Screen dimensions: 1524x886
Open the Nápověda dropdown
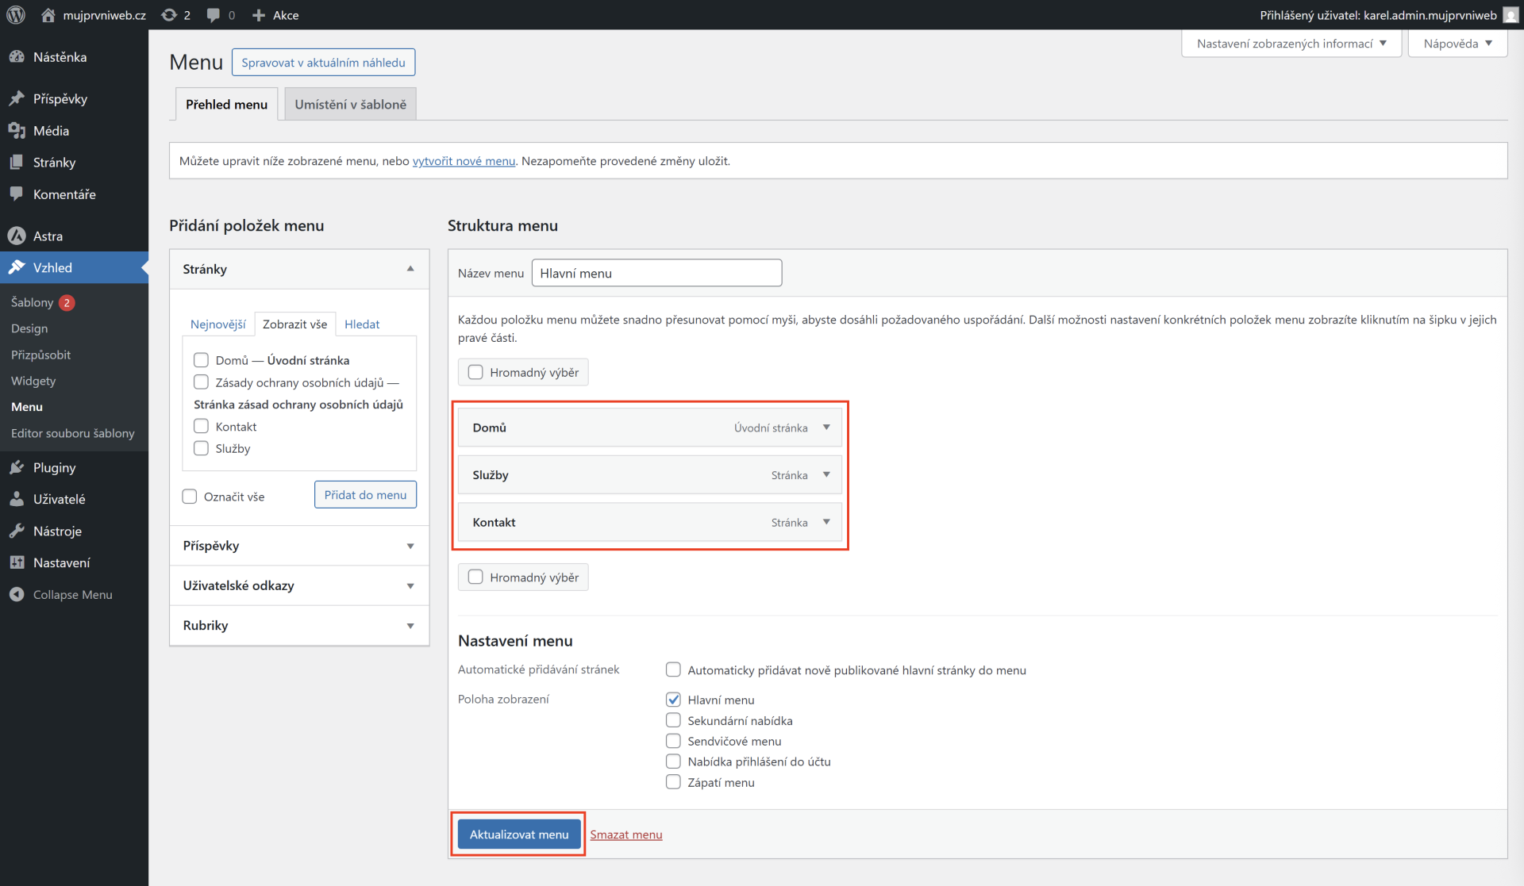[1457, 43]
